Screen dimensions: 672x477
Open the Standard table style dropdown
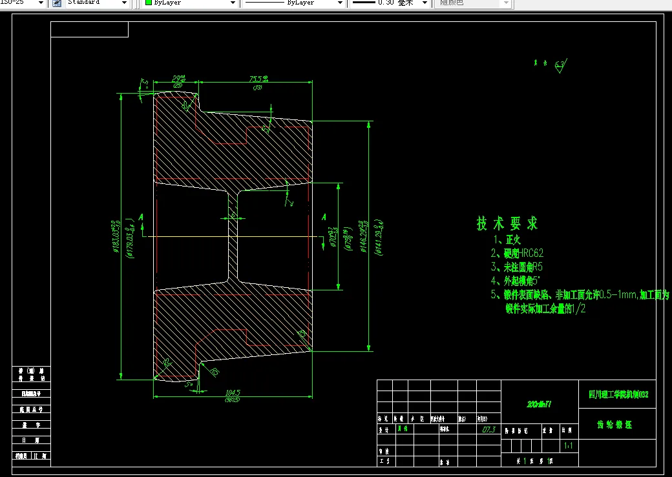124,3
